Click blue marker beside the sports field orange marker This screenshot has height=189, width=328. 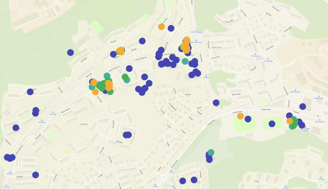coord(248,119)
